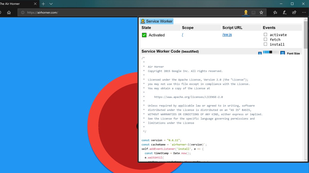Close the browser window
This screenshot has height=173, width=309.
[x=304, y=4]
